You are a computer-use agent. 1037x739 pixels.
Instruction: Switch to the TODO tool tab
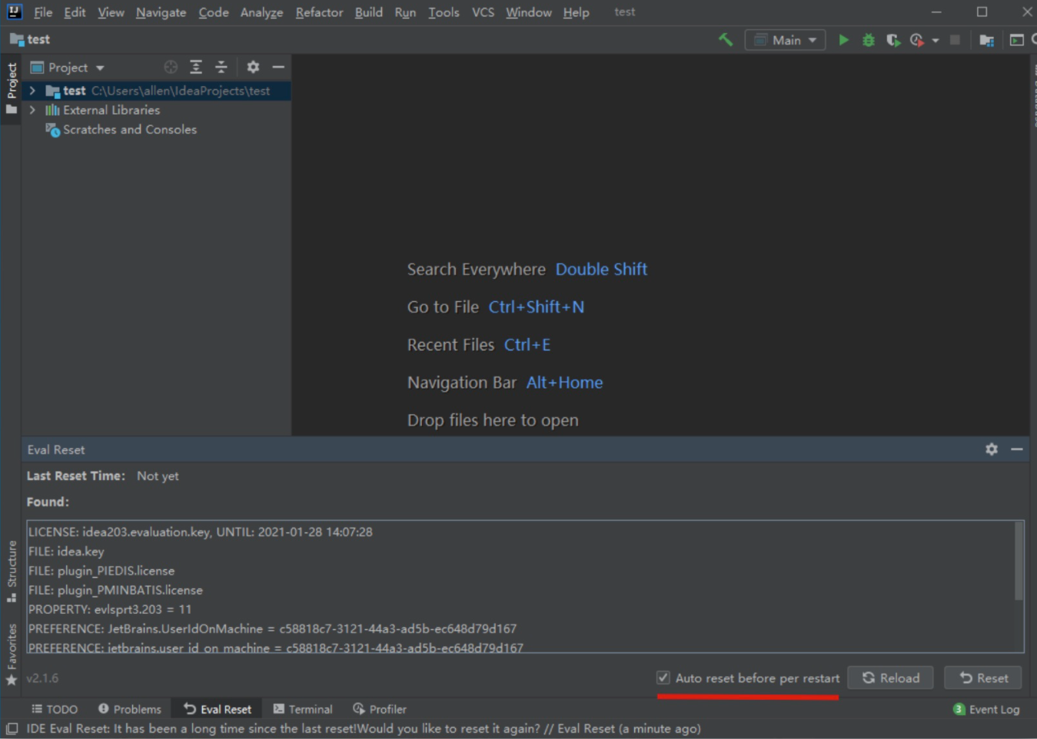[55, 709]
